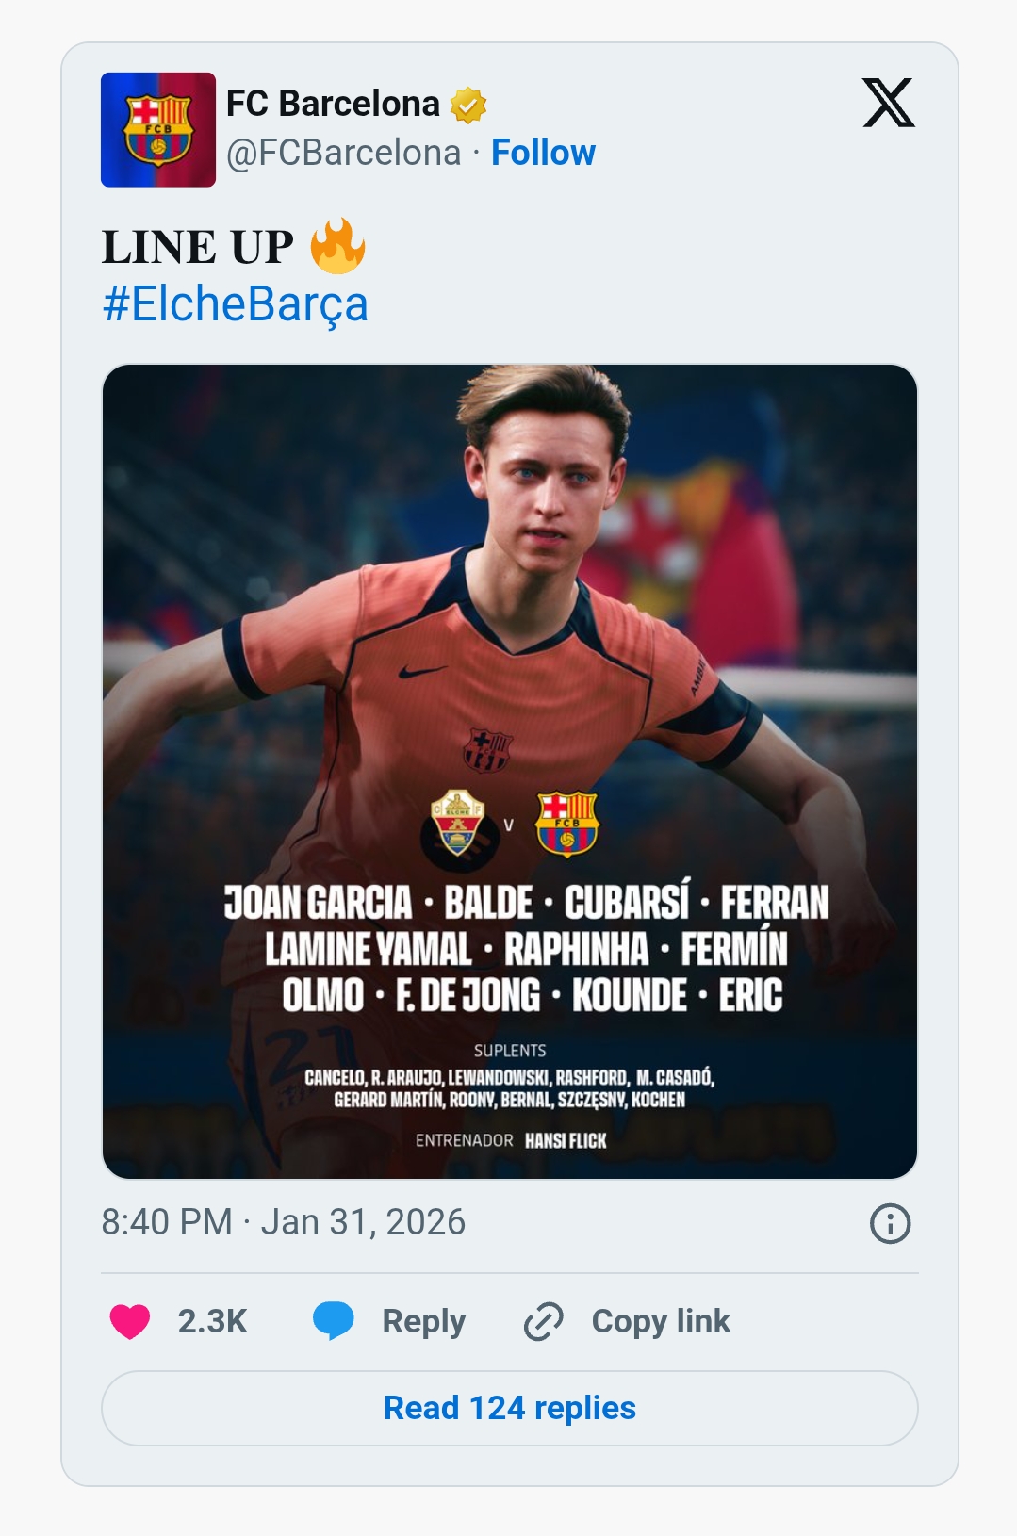Image resolution: width=1017 pixels, height=1536 pixels.
Task: Open the info circle icon
Action: click(x=890, y=1223)
